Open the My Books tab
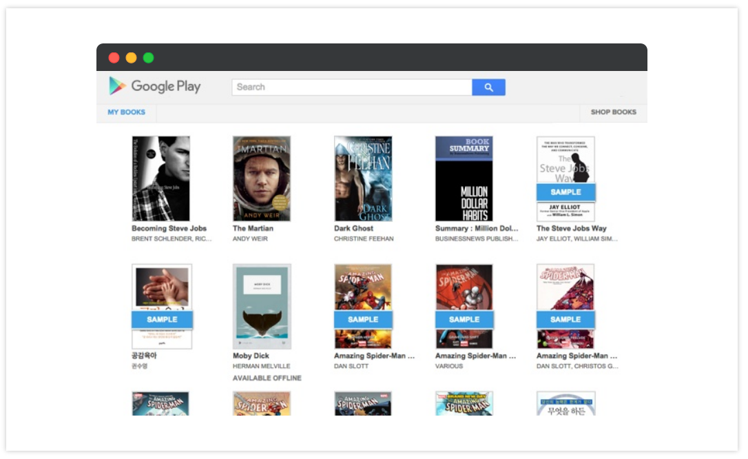 (127, 112)
